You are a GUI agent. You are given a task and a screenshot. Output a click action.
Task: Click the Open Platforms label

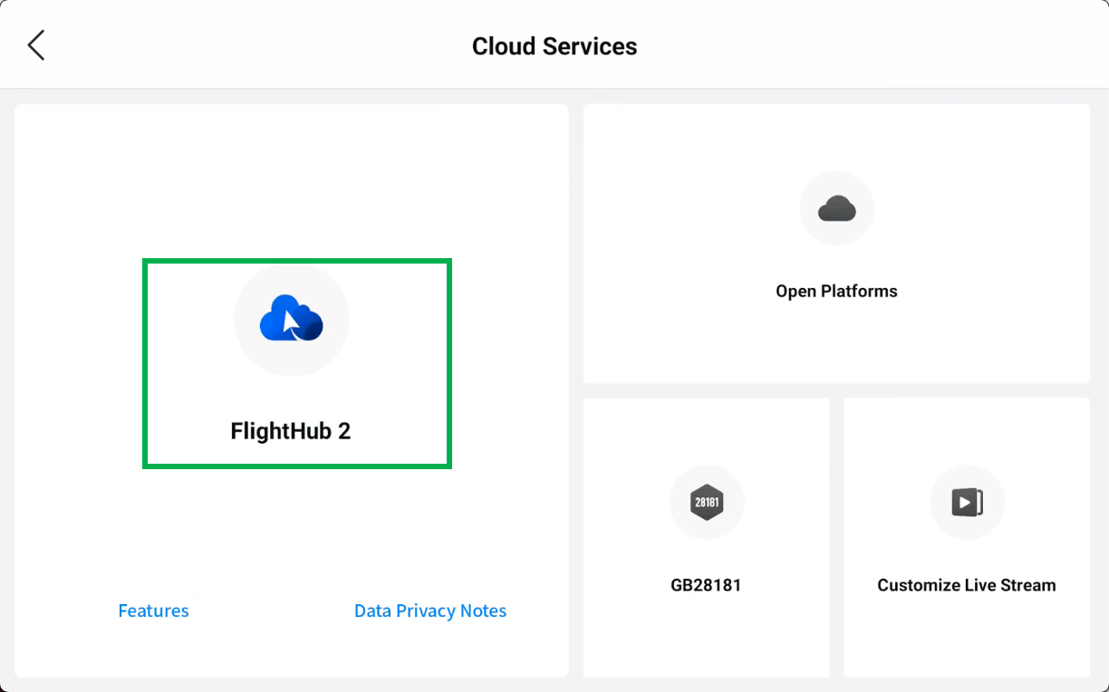[x=836, y=292]
